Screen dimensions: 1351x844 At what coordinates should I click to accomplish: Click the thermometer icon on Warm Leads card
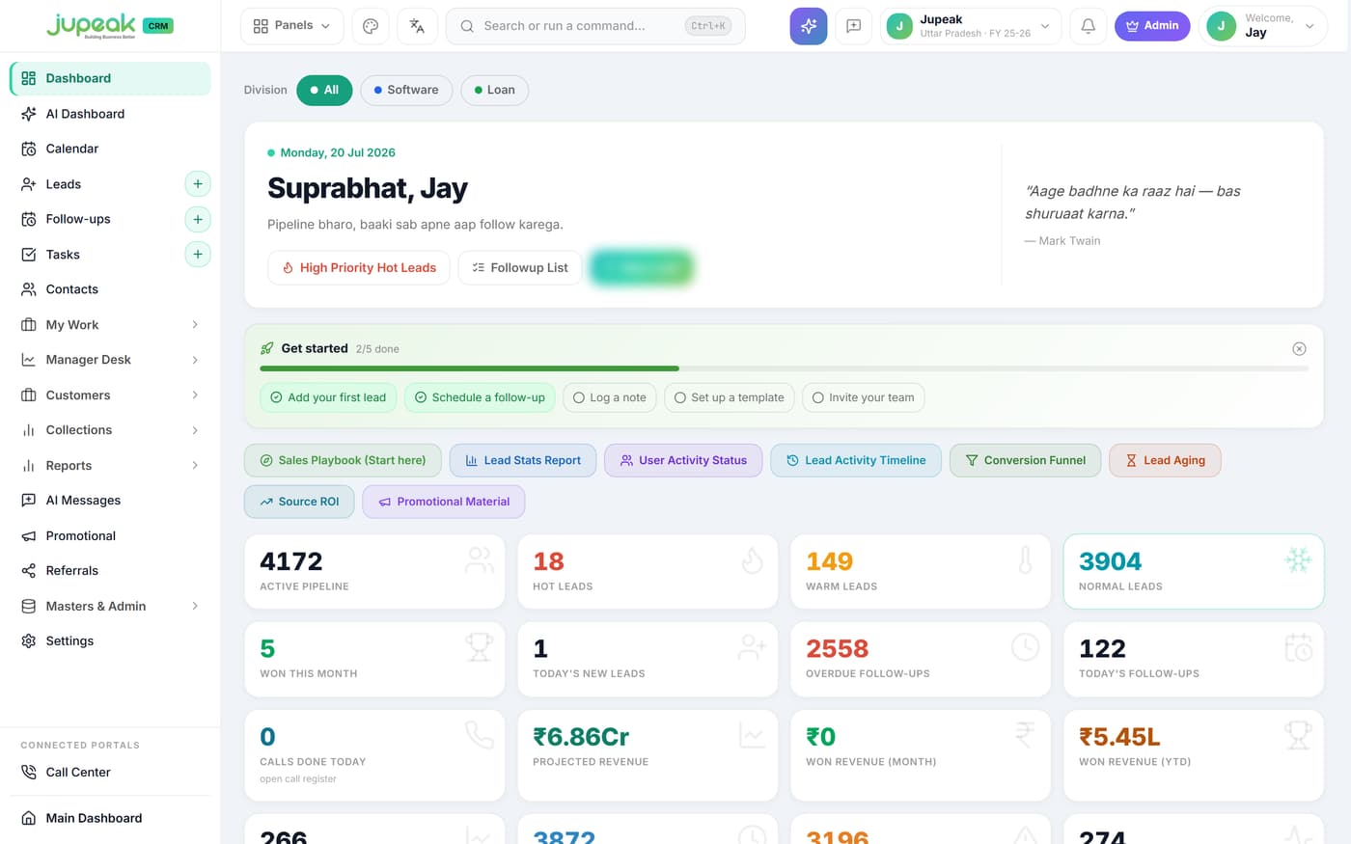1025,559
